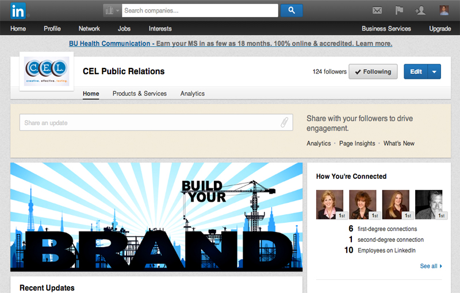Image resolution: width=460 pixels, height=293 pixels.
Task: Click the Share an update field
Action: 156,122
